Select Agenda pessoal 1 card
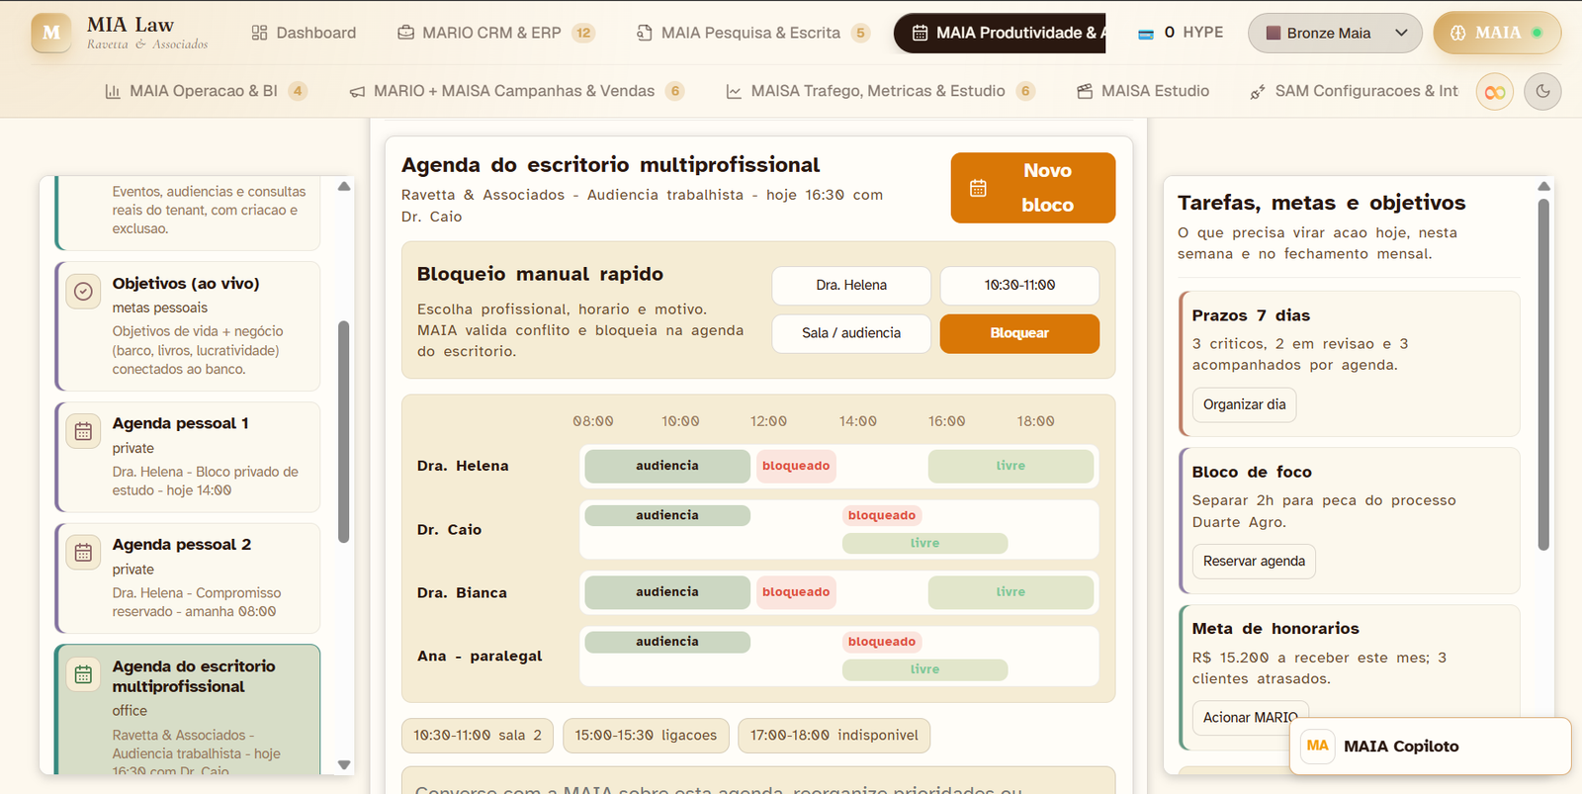Viewport: 1582px width, 794px height. [188, 457]
